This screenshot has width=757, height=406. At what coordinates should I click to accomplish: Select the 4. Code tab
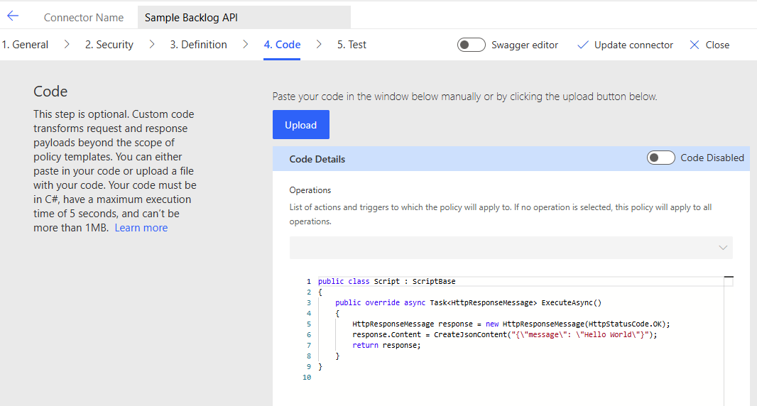pos(282,45)
